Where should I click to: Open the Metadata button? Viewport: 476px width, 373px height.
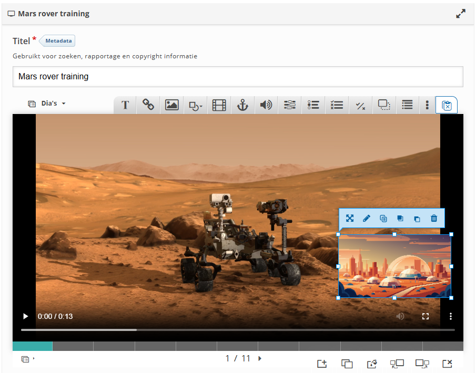59,41
